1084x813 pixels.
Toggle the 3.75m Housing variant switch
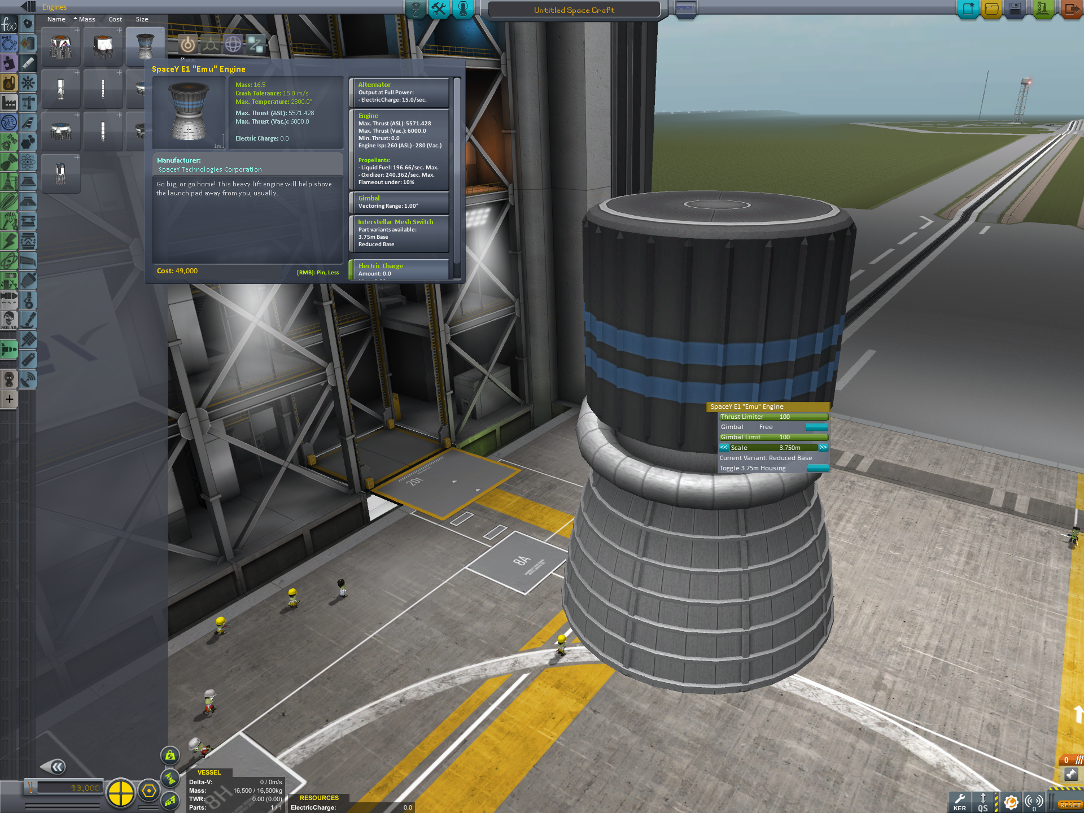point(818,468)
